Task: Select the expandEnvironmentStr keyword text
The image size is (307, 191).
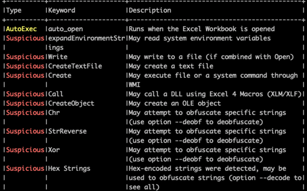Action: (x=86, y=38)
